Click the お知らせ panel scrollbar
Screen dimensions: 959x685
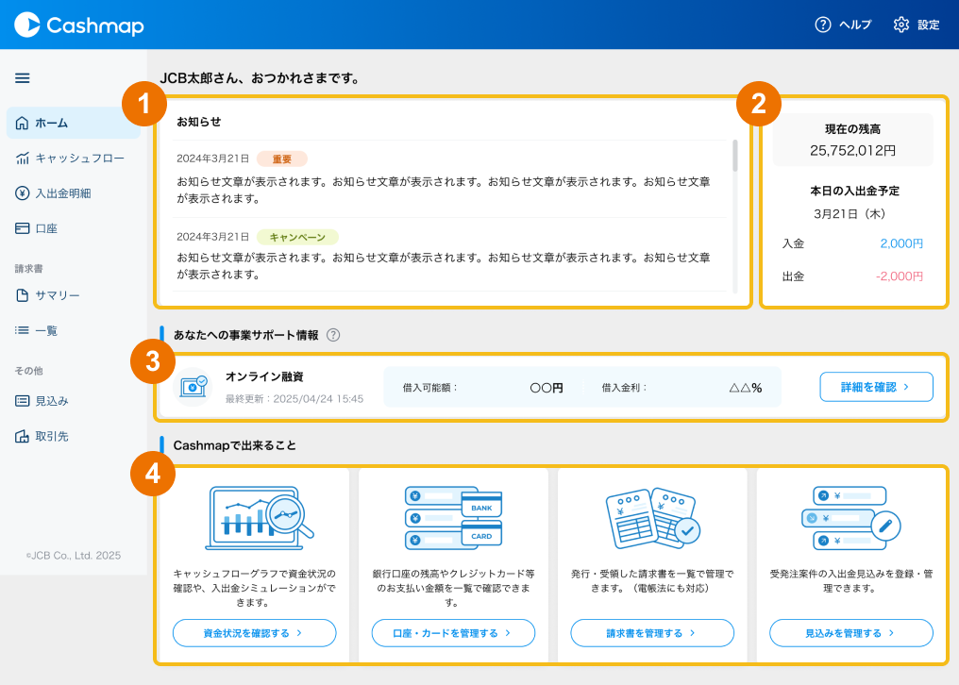coord(735,156)
